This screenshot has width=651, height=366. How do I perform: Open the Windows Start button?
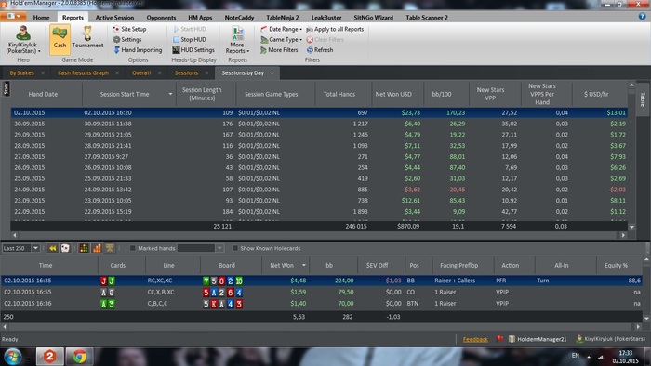(12, 357)
